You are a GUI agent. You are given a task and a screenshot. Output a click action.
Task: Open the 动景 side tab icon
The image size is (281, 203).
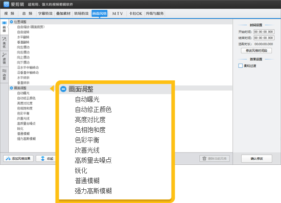(4, 71)
